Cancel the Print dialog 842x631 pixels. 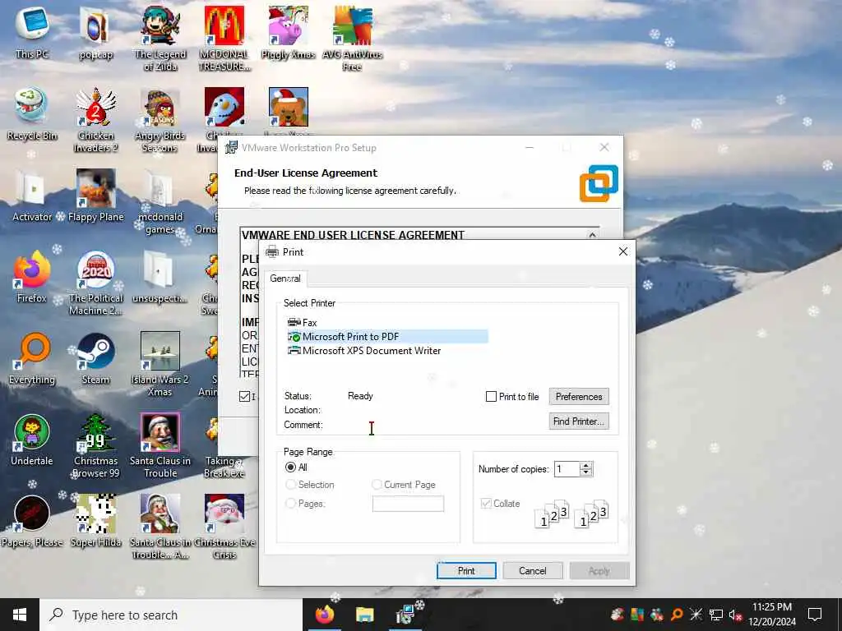point(532,570)
